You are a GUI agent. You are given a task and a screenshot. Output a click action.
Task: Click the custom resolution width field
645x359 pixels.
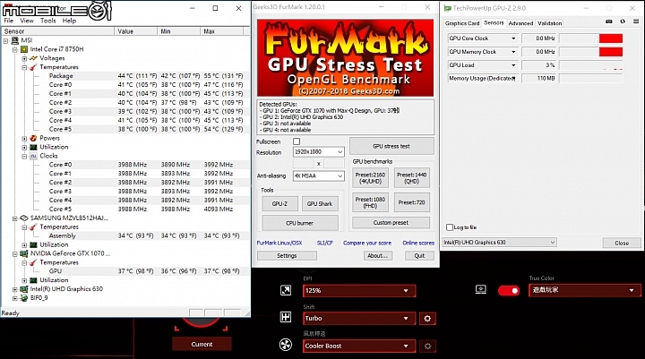point(303,164)
